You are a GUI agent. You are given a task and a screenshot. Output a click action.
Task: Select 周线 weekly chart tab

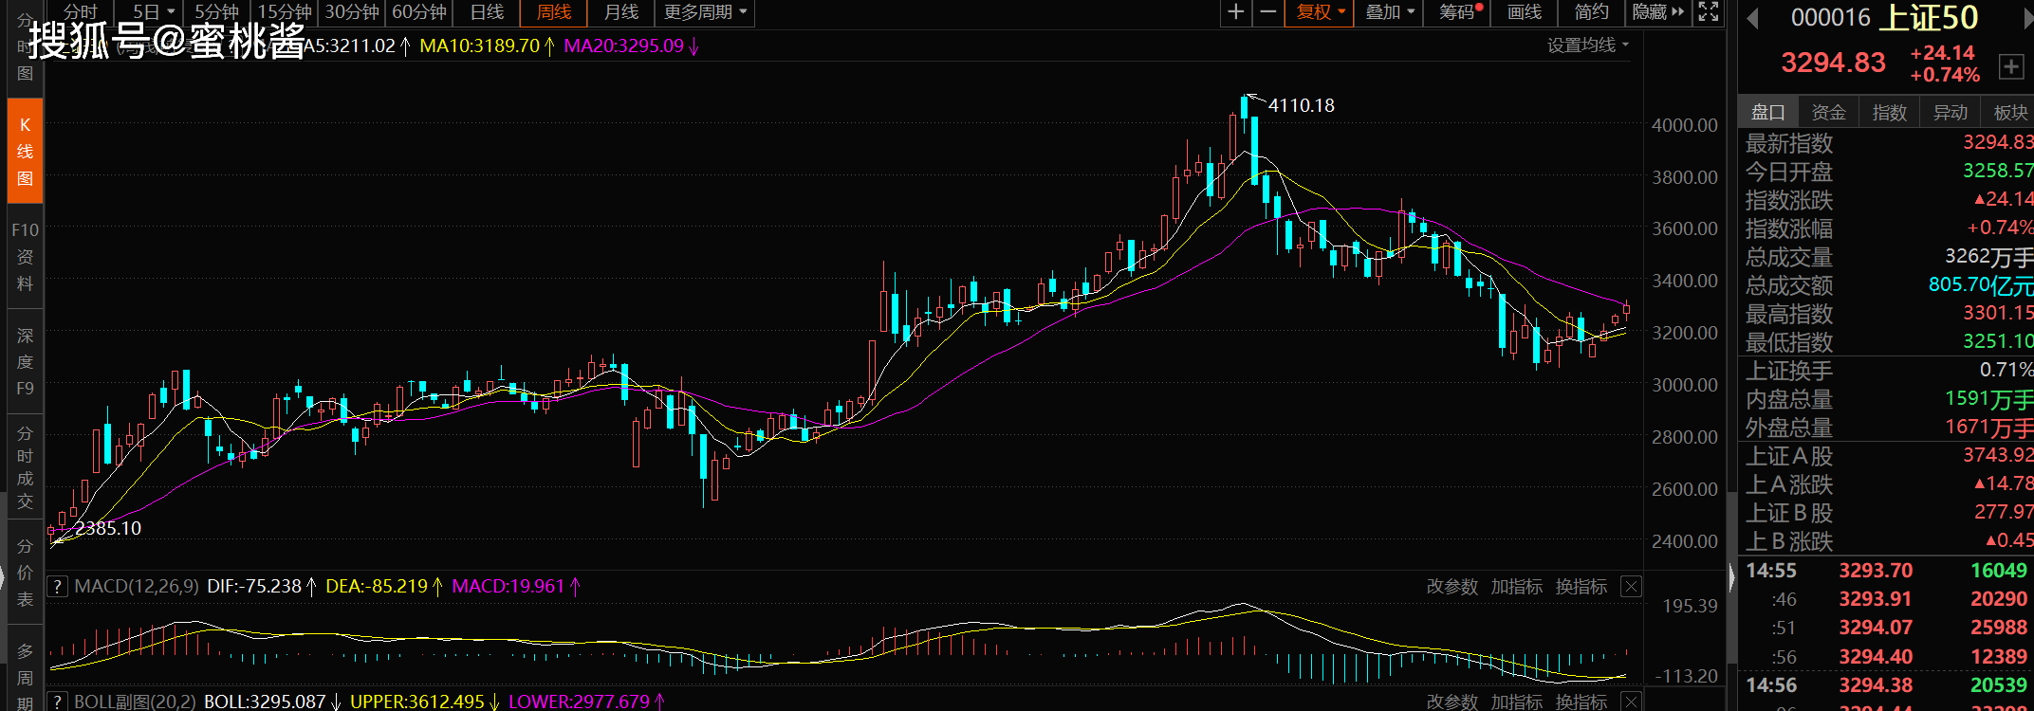[554, 12]
